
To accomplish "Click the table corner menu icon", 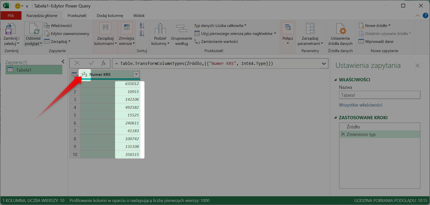I will (x=74, y=74).
